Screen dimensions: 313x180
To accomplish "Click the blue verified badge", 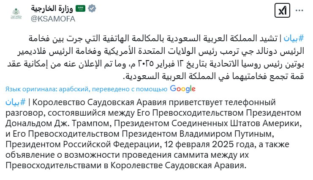I will [92, 8].
